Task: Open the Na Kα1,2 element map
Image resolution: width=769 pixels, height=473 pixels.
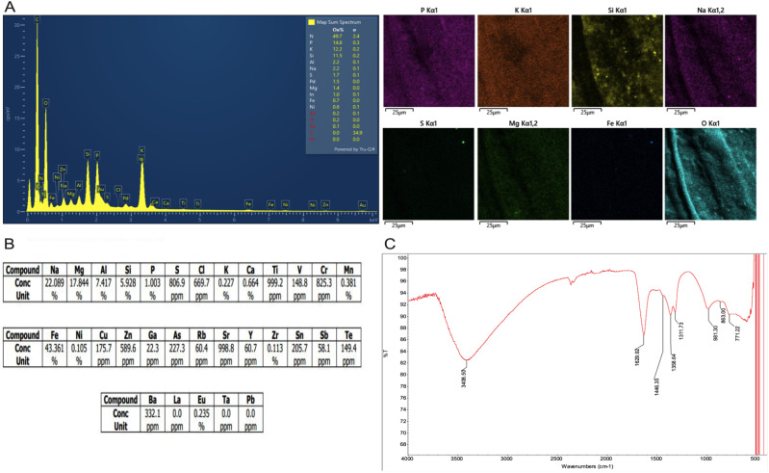Action: point(710,61)
